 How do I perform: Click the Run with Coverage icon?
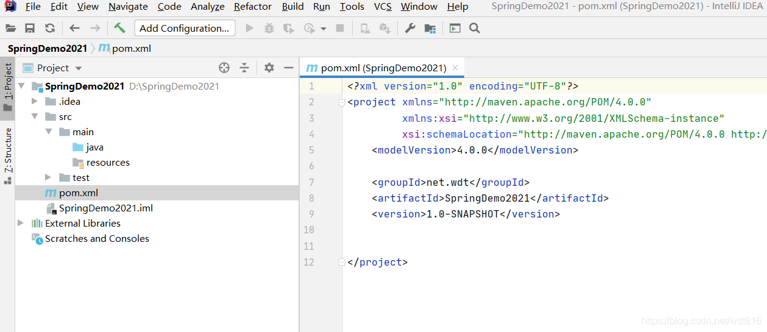[x=289, y=28]
